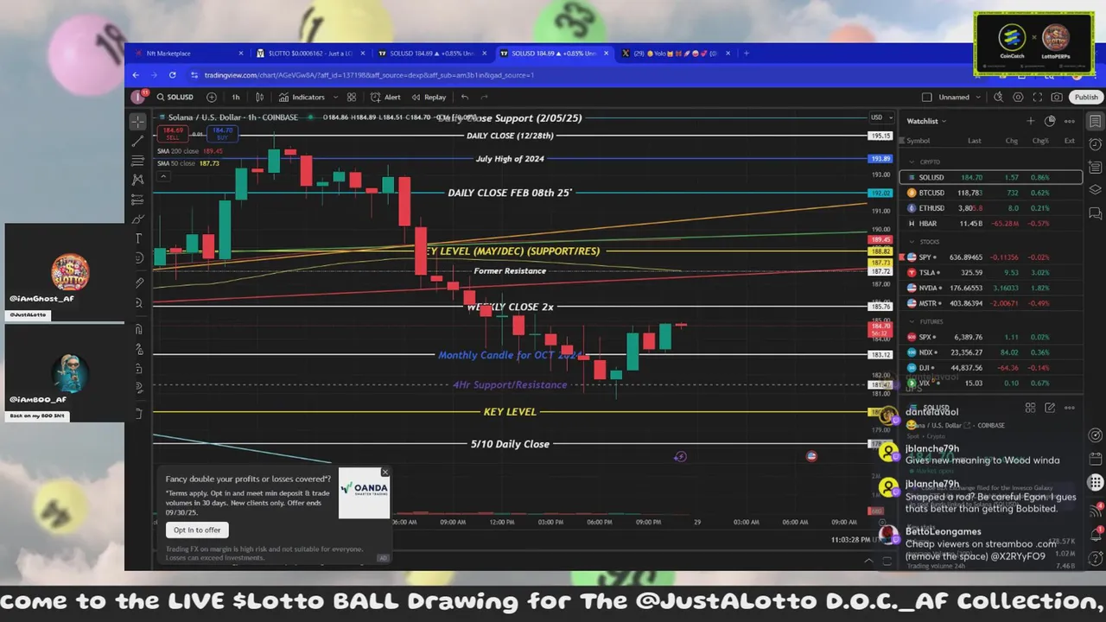Select TSLA in the watchlist
This screenshot has width=1106, height=622.
click(x=990, y=272)
